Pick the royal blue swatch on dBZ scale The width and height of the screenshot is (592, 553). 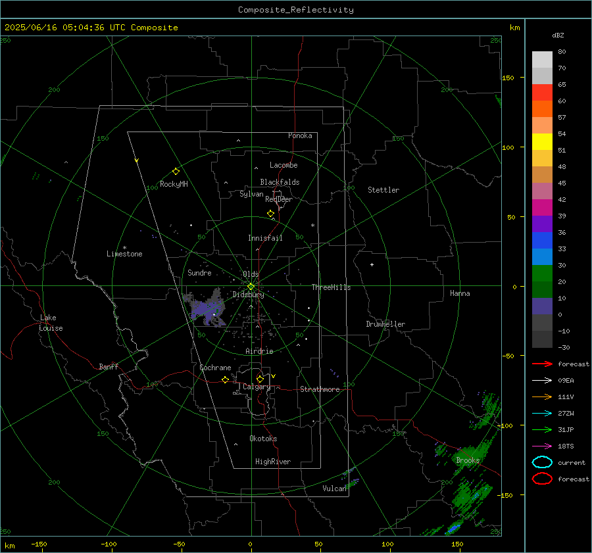[x=542, y=241]
